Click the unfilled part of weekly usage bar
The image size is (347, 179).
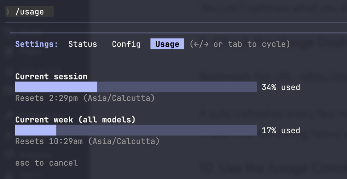(x=156, y=130)
